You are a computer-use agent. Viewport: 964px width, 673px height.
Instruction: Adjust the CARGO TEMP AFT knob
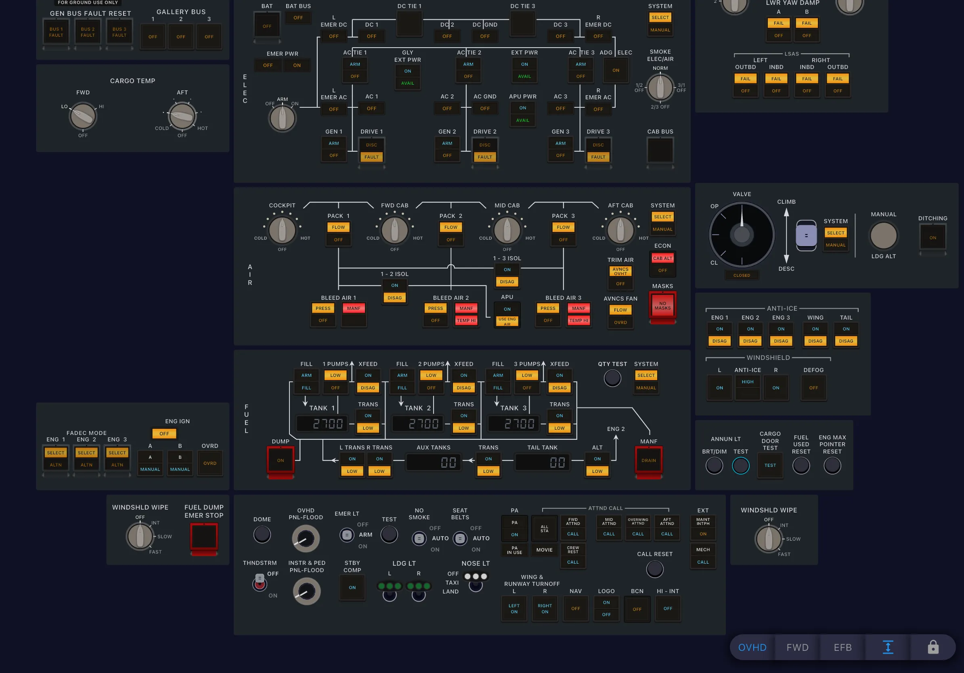182,116
